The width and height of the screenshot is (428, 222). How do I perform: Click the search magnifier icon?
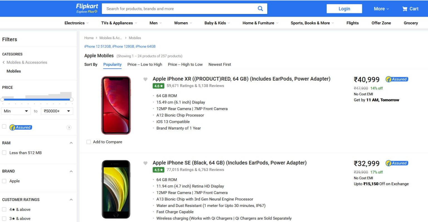coord(260,8)
